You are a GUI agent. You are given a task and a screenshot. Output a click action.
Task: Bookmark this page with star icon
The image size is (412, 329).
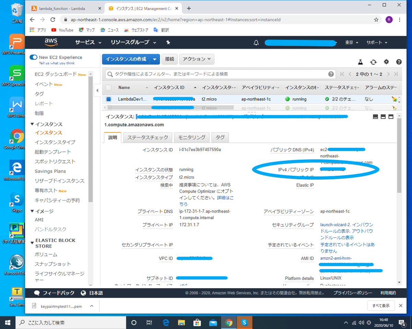(376, 20)
